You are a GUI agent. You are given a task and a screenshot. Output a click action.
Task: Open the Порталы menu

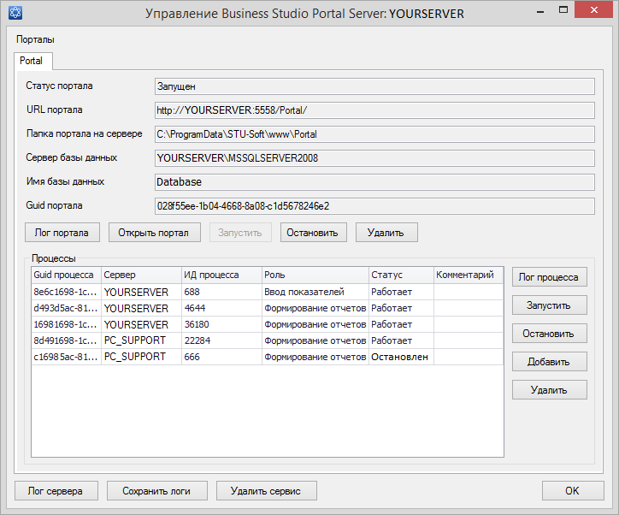35,39
